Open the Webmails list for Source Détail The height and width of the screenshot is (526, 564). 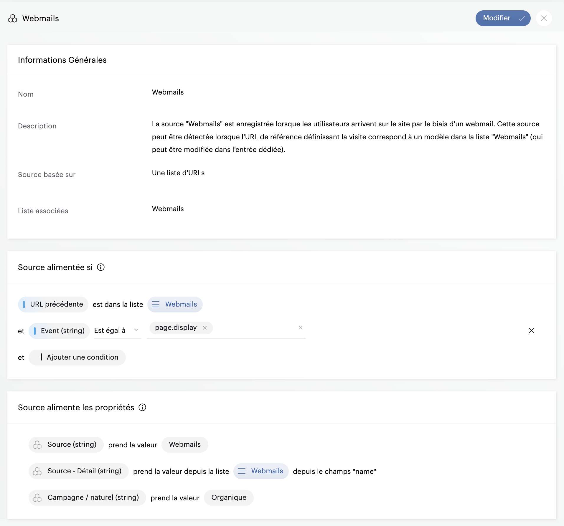pyautogui.click(x=261, y=471)
